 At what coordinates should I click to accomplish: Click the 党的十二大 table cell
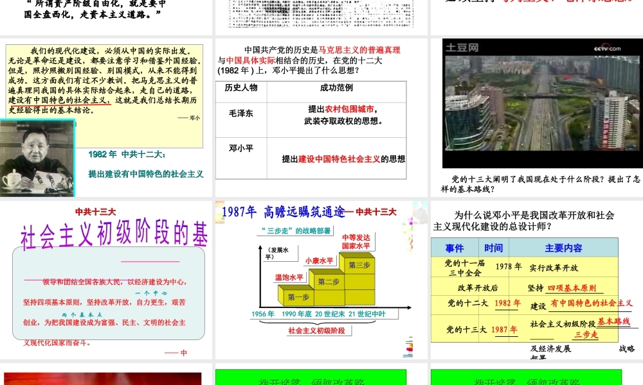[x=467, y=303]
